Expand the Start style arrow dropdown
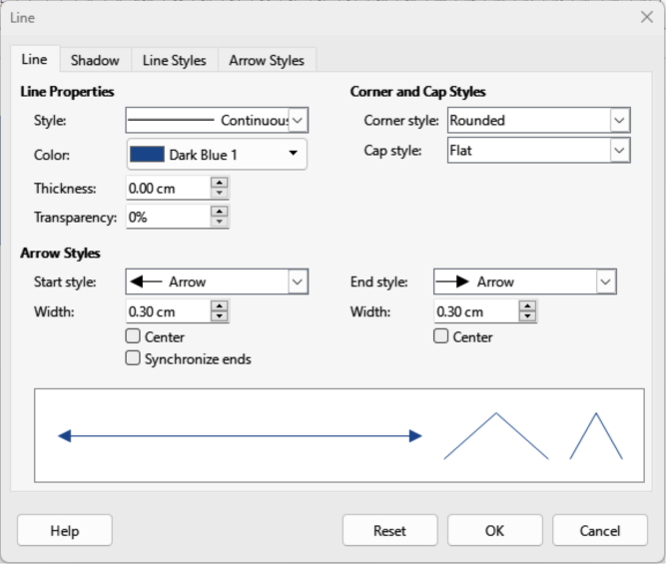666x564 pixels. click(298, 282)
